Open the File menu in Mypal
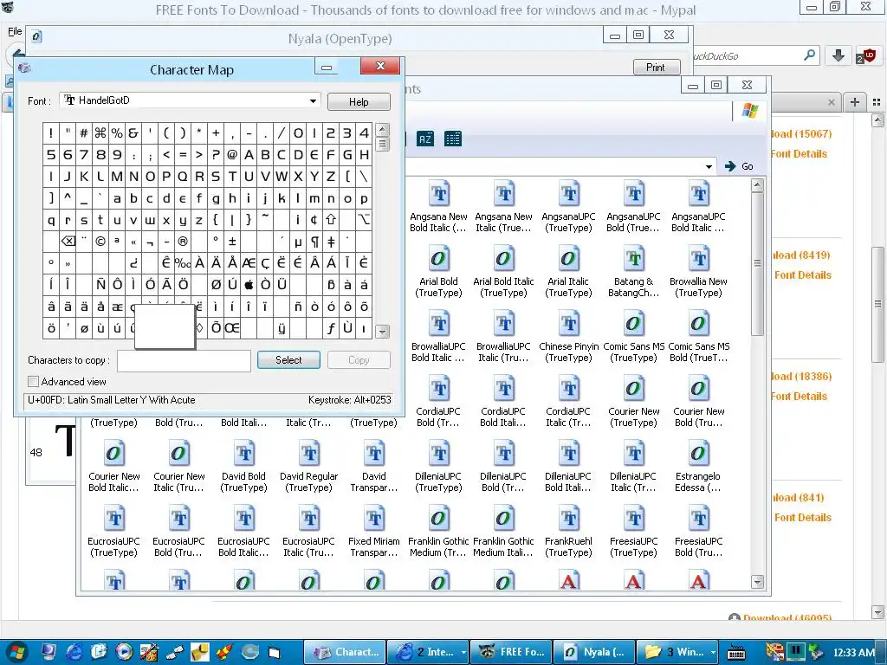This screenshot has width=887, height=665. point(15,31)
